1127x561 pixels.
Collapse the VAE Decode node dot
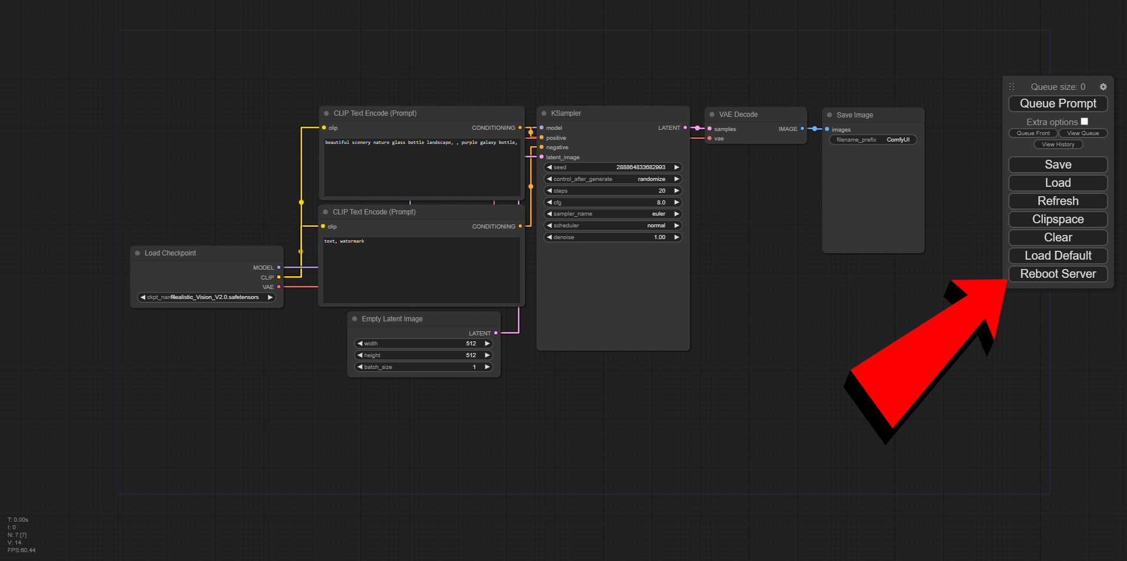[x=712, y=115]
